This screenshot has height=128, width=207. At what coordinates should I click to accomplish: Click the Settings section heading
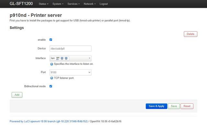tap(17, 28)
